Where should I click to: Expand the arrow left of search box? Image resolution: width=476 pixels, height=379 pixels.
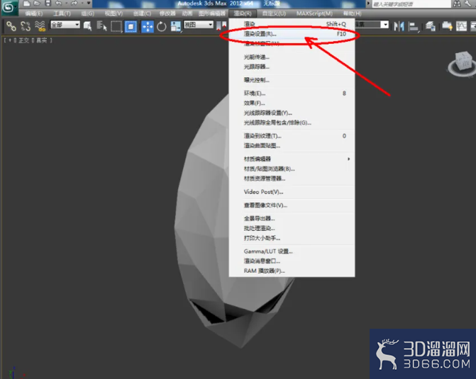[368, 4]
